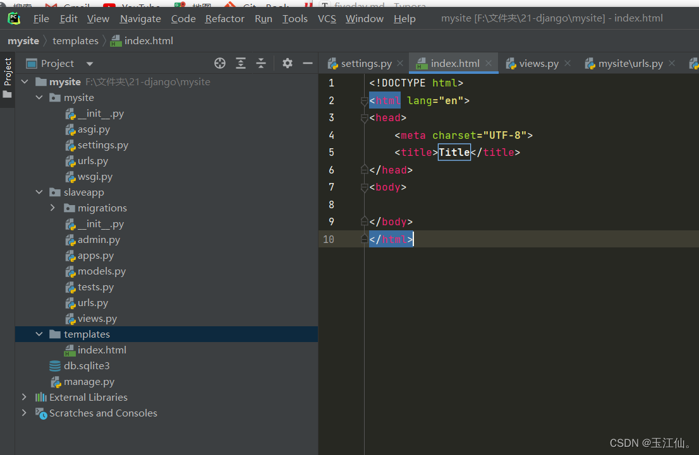Click the PyCharm logo icon
Image resolution: width=699 pixels, height=455 pixels.
pos(14,18)
